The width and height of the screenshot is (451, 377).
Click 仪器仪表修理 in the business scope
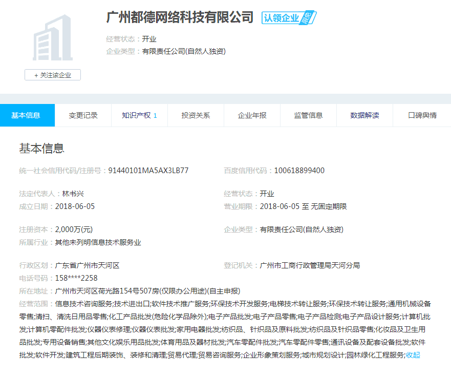tap(109, 329)
